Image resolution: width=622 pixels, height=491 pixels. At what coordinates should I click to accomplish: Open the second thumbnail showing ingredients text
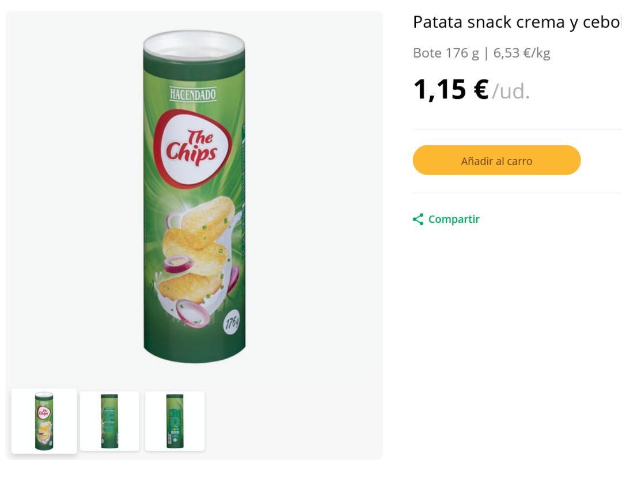pyautogui.click(x=109, y=421)
